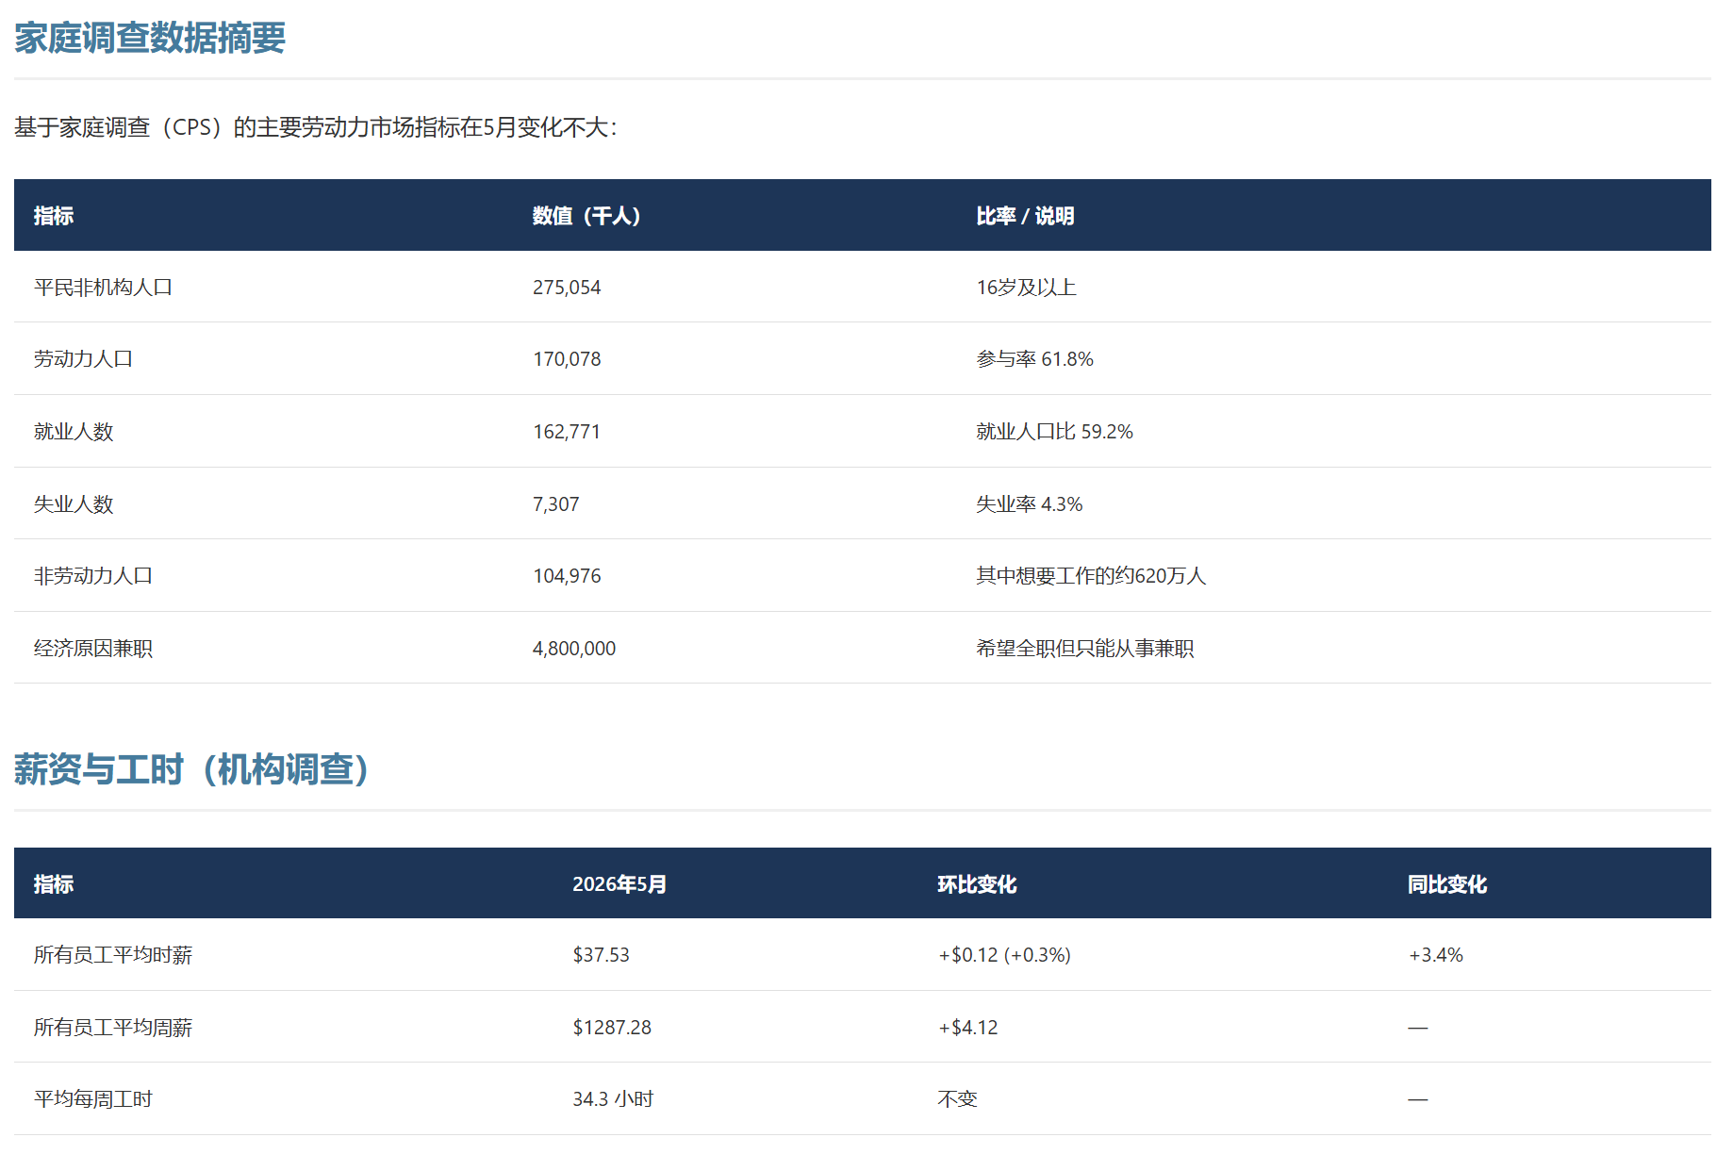
Task: Click the +3.4% year-over-year cell
Action: [x=1435, y=955]
